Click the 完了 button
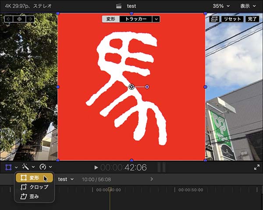Viewport: 263px width, 210px height. (252, 19)
